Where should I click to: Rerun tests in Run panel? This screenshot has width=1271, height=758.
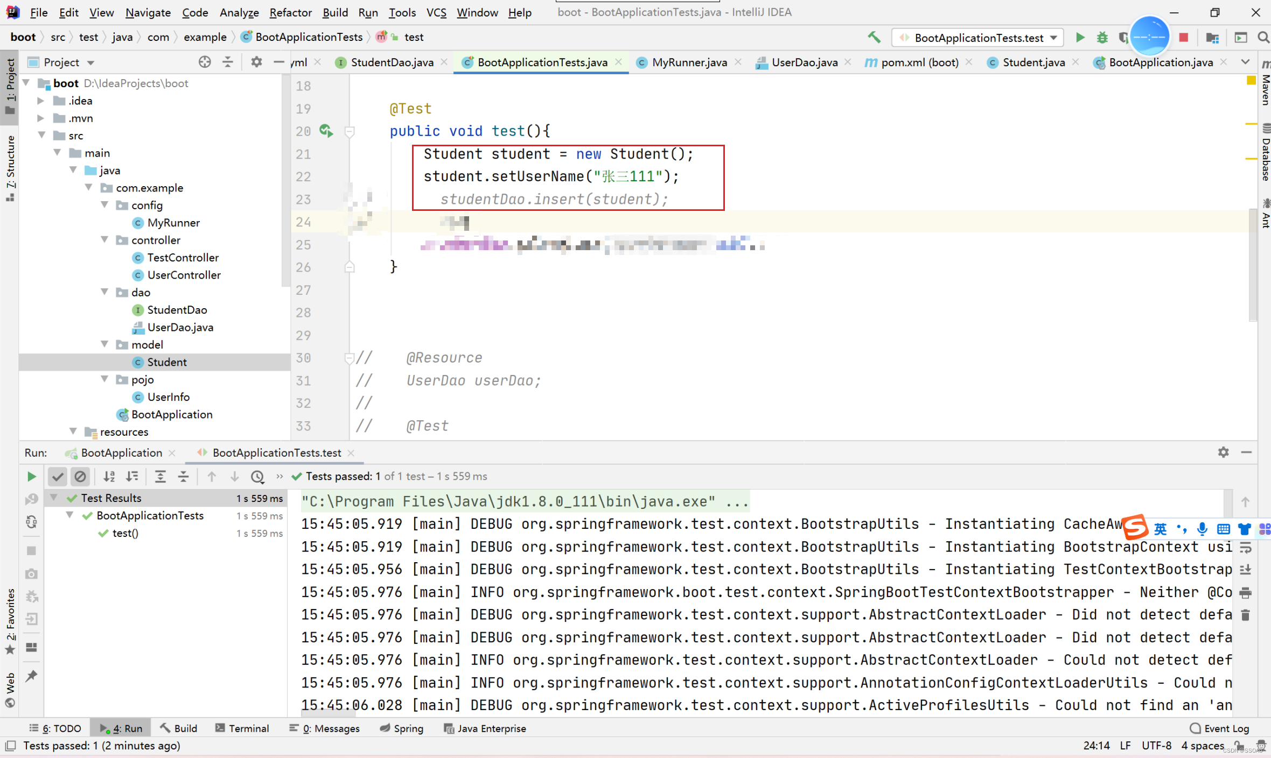pyautogui.click(x=32, y=476)
